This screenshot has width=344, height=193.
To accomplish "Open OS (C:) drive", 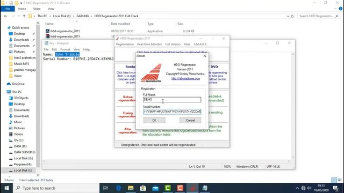I will (x=19, y=140).
